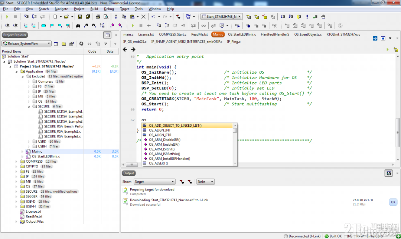Click the editor vertical scrollbar thumb
The height and width of the screenshot is (239, 401).
(398, 133)
